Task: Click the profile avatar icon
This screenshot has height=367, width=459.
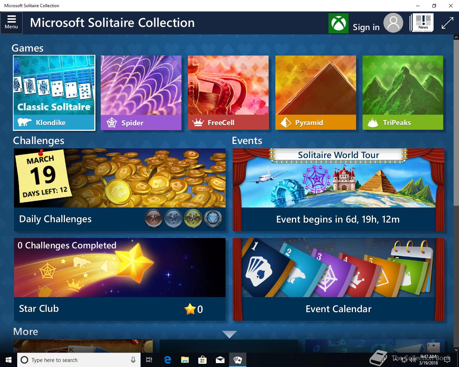Action: (393, 23)
